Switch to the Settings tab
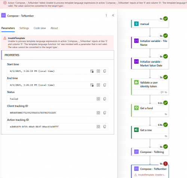The width and height of the screenshot is (187, 178). point(24,28)
